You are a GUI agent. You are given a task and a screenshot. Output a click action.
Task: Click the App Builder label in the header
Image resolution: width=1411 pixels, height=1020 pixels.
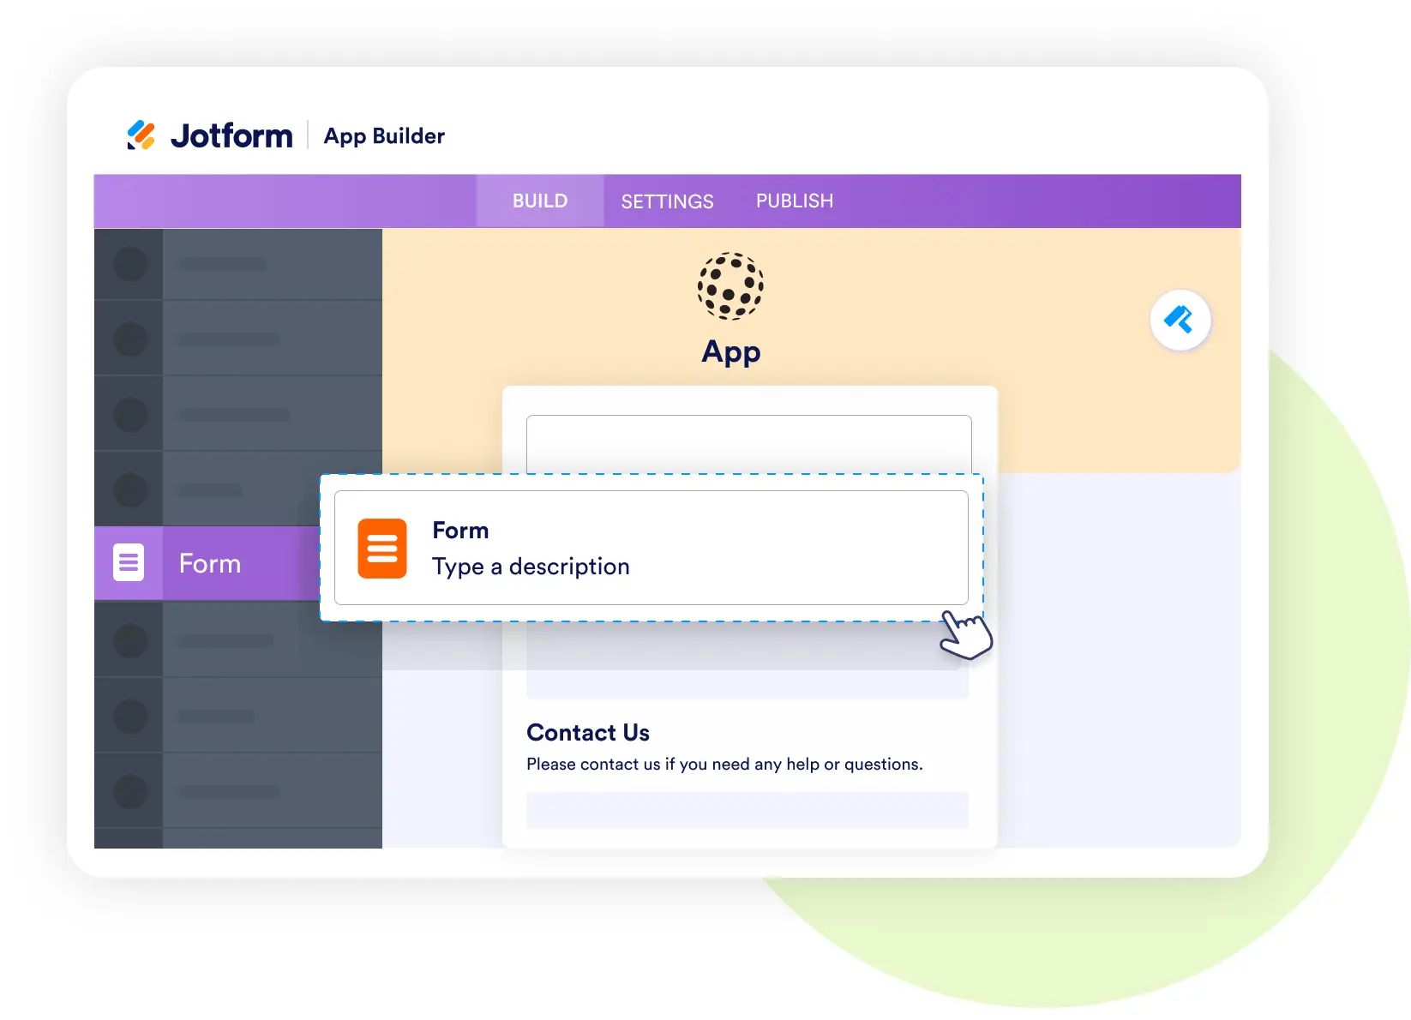(384, 136)
